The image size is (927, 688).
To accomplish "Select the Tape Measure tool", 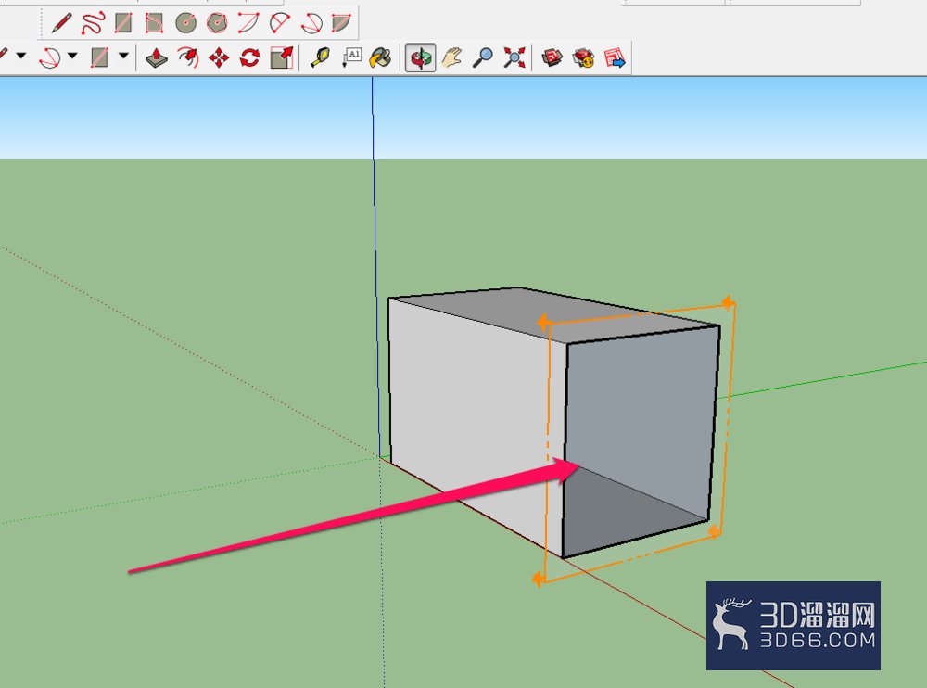I will coord(320,57).
